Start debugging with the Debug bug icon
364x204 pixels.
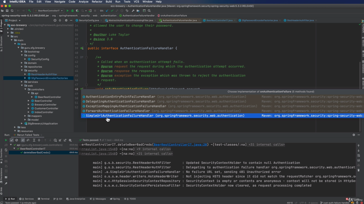tap(72, 11)
